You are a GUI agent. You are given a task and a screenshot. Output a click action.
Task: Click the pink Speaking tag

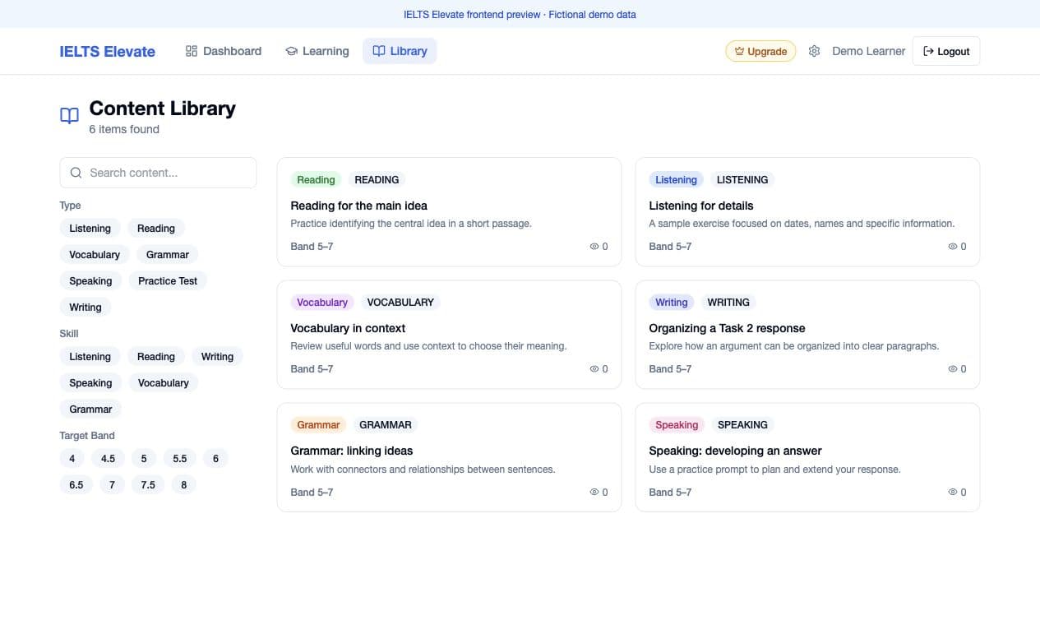tap(677, 425)
